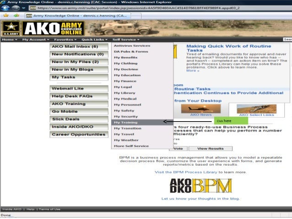Open Inside AKO/DKO button

pyautogui.click(x=79, y=127)
